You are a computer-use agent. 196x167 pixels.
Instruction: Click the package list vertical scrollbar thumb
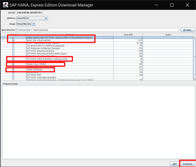pos(194,57)
